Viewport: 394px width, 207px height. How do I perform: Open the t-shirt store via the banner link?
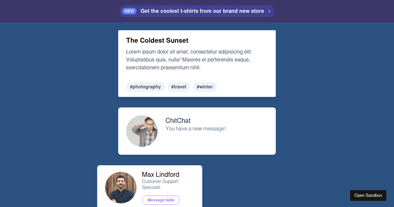coord(202,11)
